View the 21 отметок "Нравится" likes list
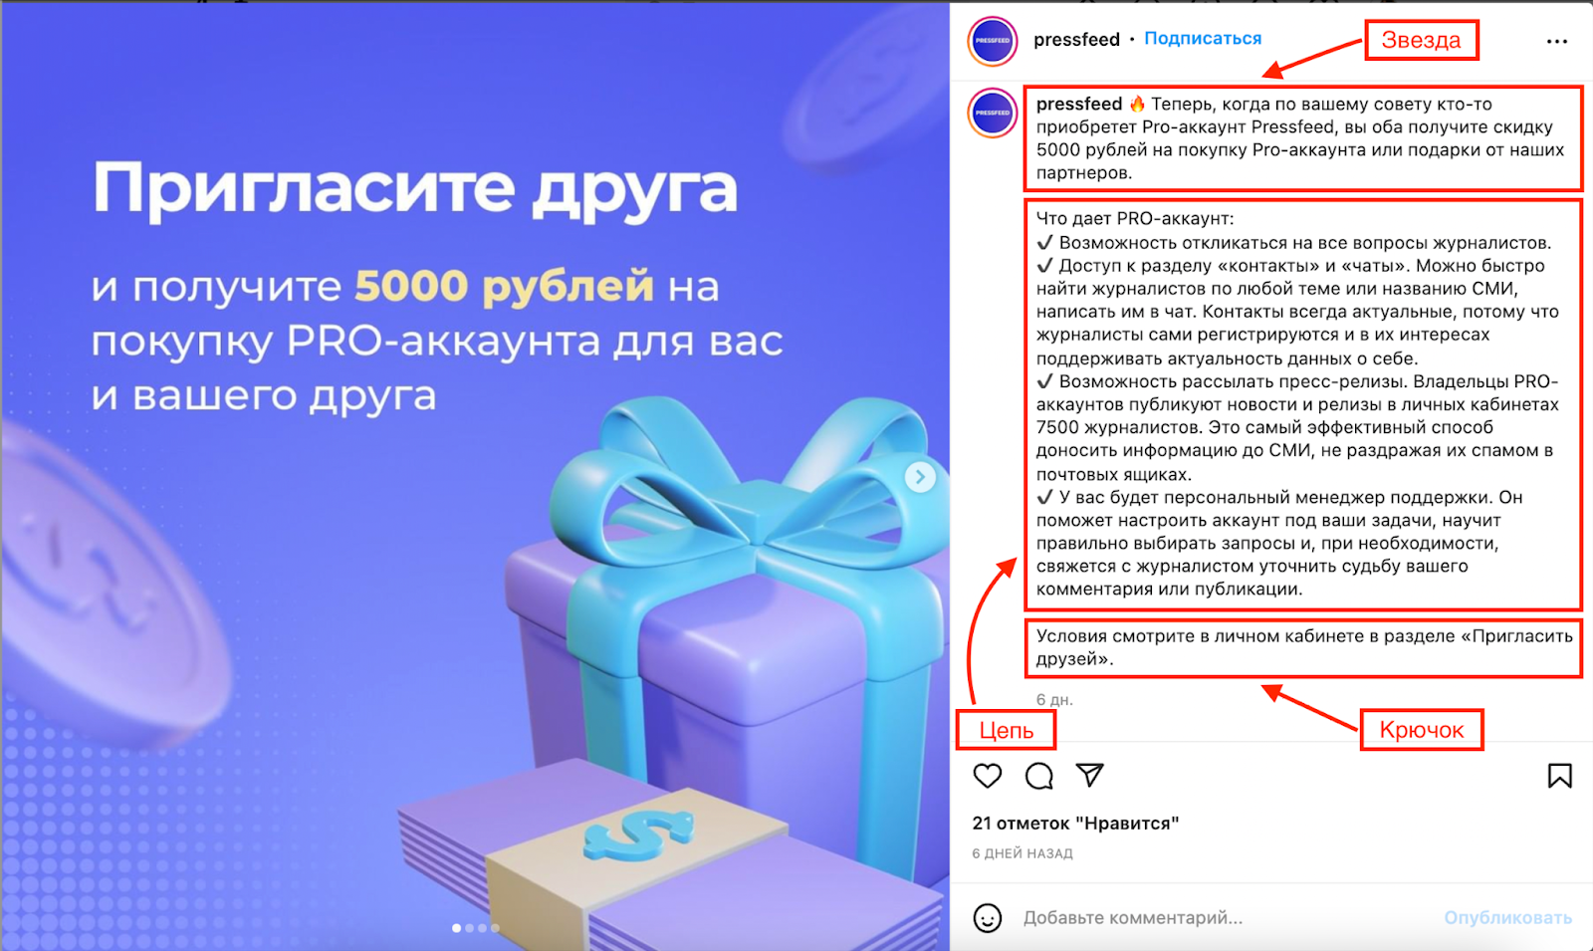Screen dimensions: 1593x951 (1075, 824)
